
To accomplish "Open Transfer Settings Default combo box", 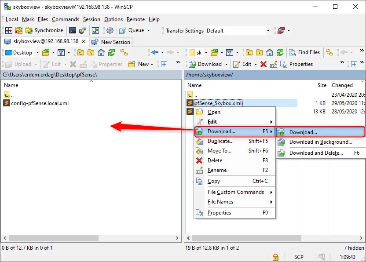I will point(238,31).
